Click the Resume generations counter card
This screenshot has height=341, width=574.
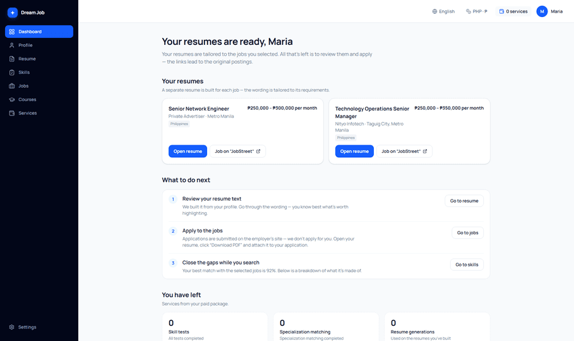coord(437,327)
